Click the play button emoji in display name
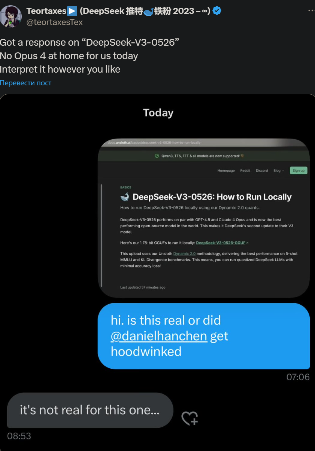The image size is (315, 451). (x=72, y=11)
